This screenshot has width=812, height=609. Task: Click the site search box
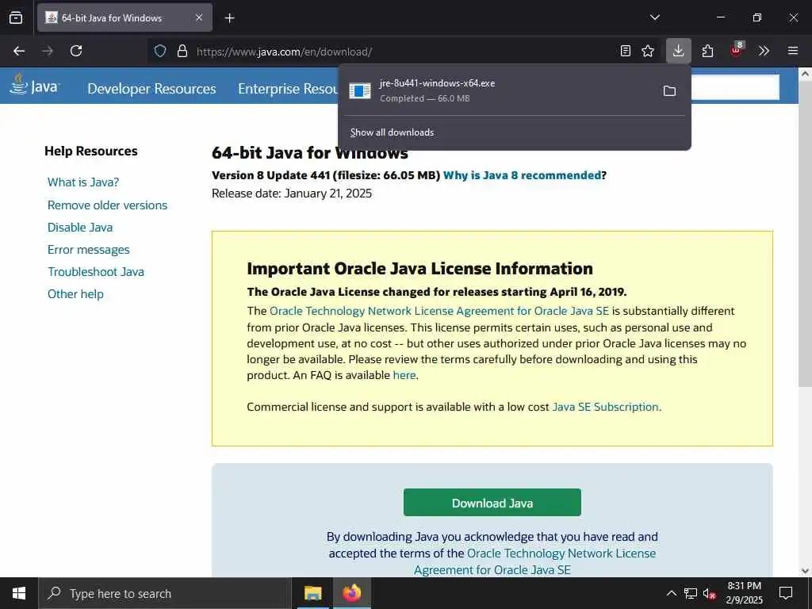735,87
